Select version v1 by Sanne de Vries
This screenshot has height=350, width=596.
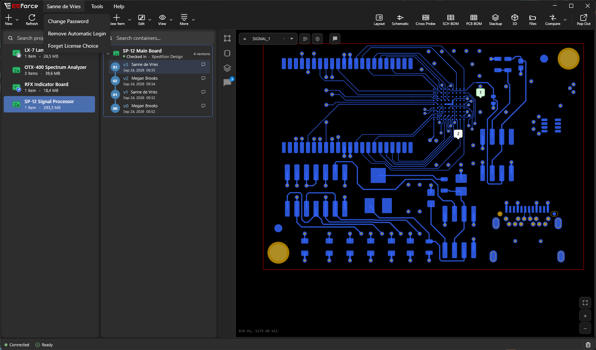click(159, 95)
